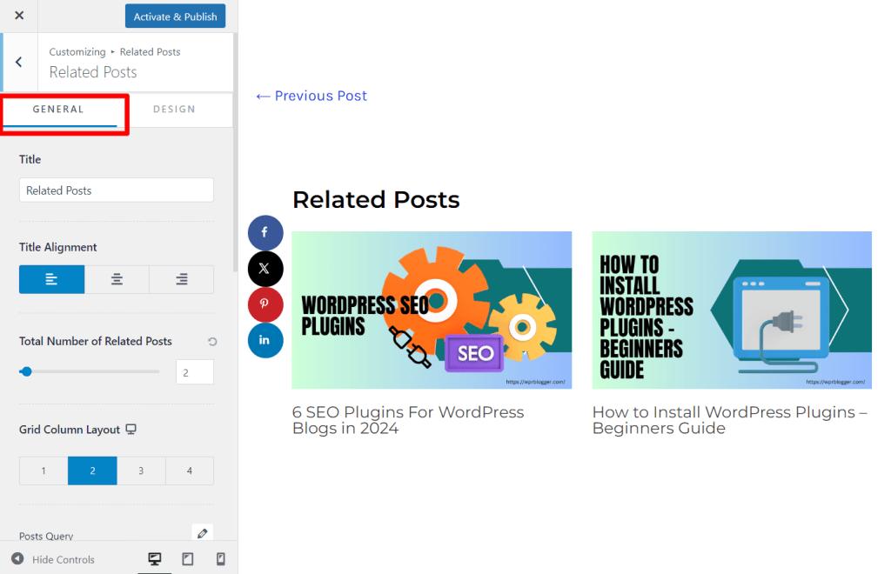
Task: Go back using the left chevron arrow
Action: (x=19, y=62)
